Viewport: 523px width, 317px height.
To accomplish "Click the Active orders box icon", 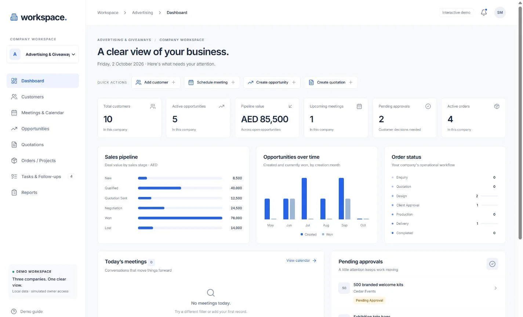I will [x=497, y=106].
